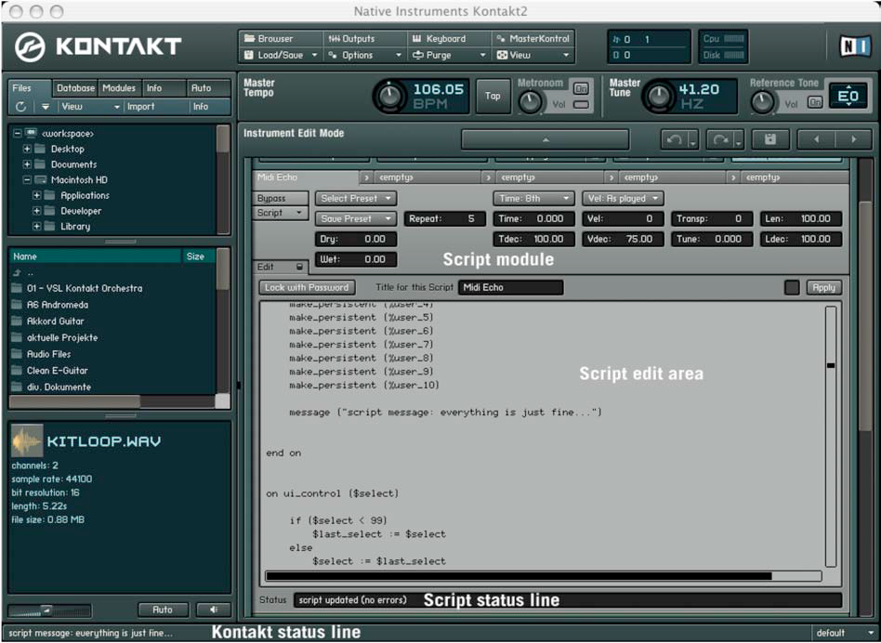
Task: Open the Vel: As played dropdown
Action: point(623,199)
